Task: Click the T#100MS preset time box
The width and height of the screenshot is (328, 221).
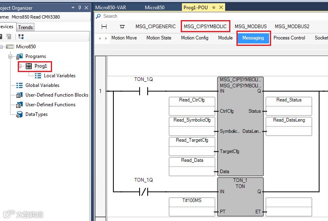Action: 192,207
